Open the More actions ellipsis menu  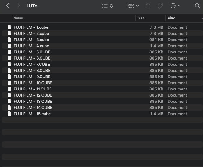pos(175,6)
